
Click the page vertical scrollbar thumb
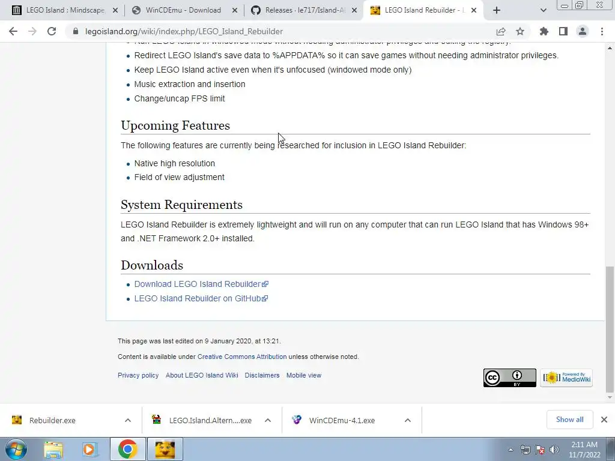click(x=610, y=328)
